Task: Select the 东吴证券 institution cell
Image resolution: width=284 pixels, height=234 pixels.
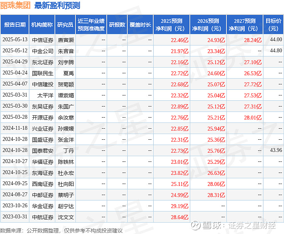Action: coord(43,107)
